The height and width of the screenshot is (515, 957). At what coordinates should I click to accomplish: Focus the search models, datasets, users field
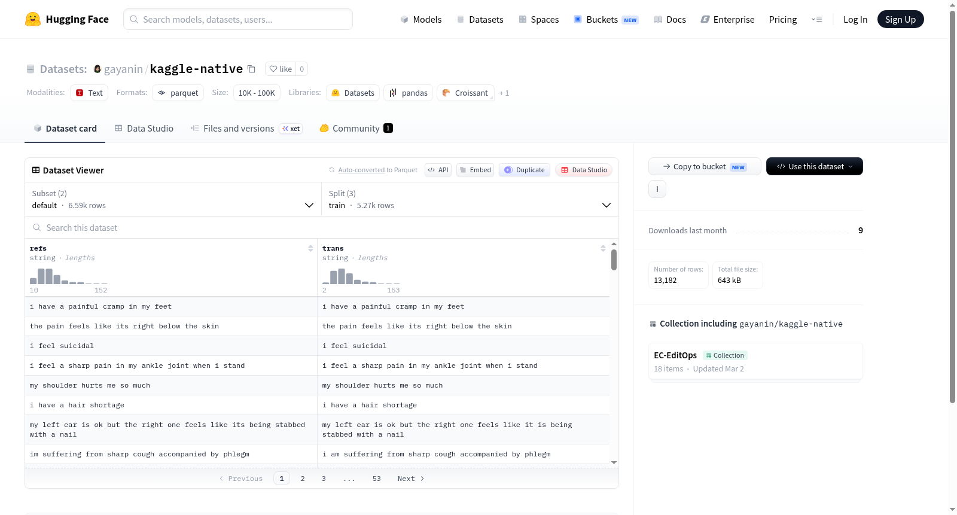click(x=238, y=19)
